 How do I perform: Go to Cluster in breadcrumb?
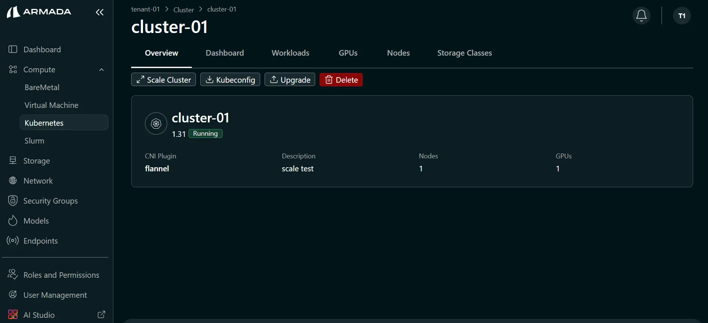184,10
